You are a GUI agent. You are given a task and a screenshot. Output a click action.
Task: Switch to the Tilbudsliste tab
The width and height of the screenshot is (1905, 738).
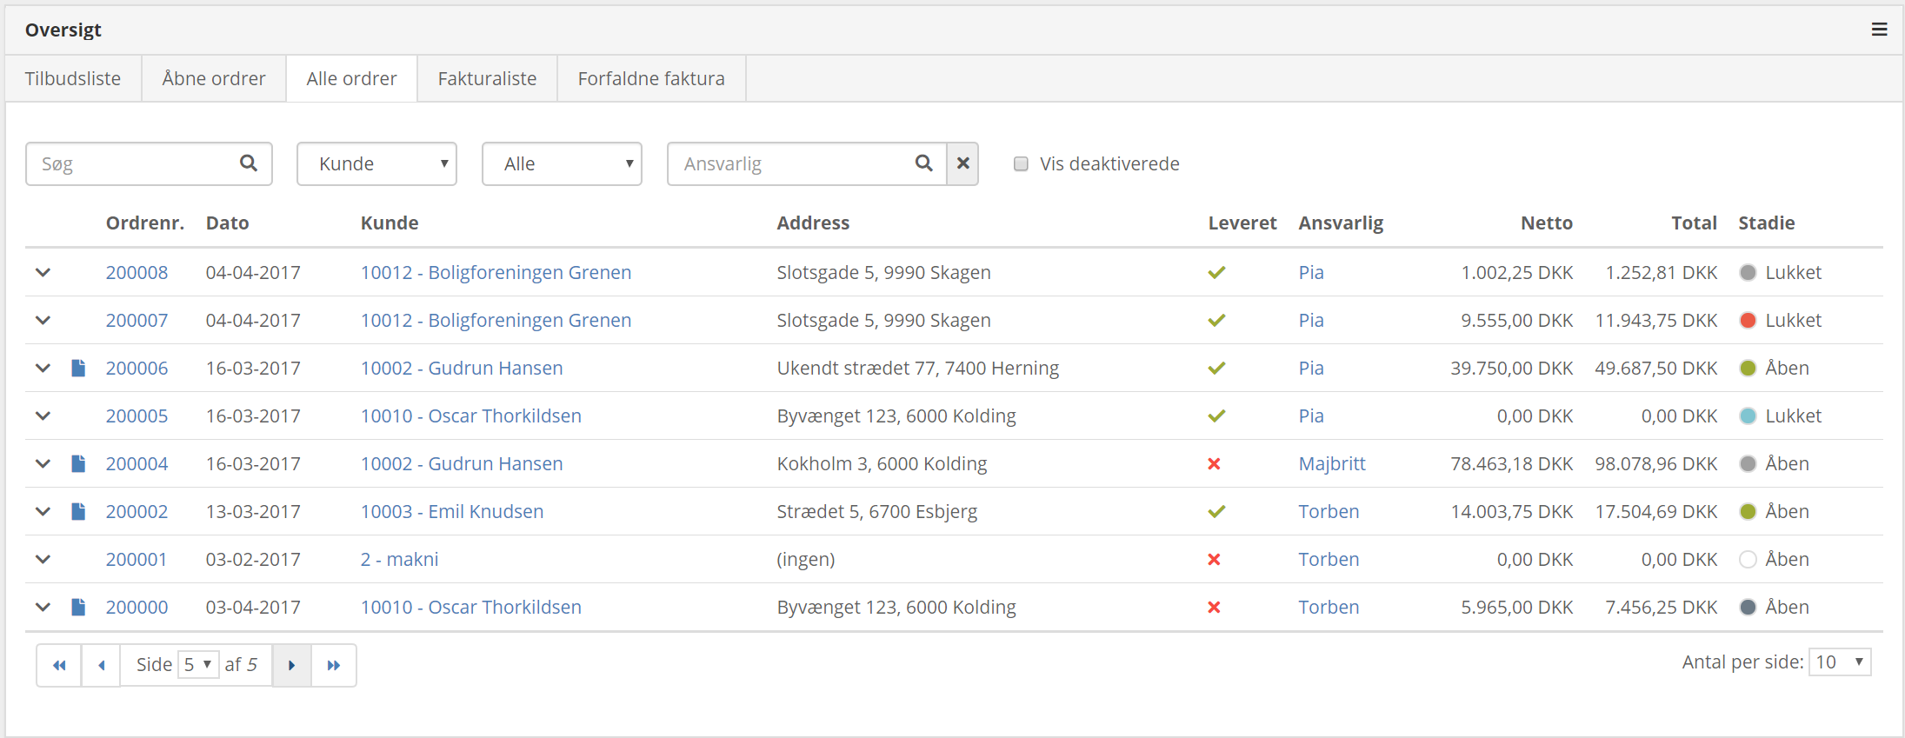click(73, 78)
